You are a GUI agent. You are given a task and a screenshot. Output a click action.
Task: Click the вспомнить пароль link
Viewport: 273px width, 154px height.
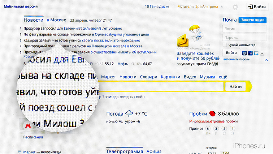pyautogui.click(x=237, y=59)
